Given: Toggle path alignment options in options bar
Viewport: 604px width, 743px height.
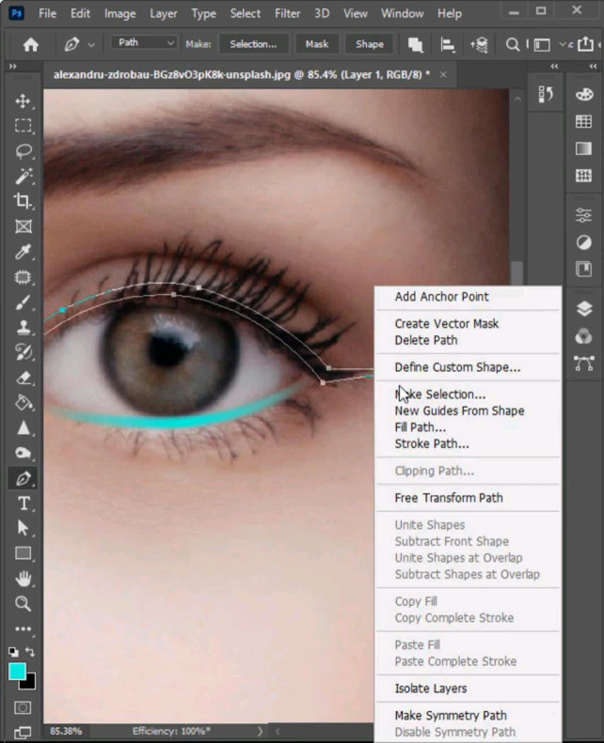Looking at the screenshot, I should coord(447,44).
